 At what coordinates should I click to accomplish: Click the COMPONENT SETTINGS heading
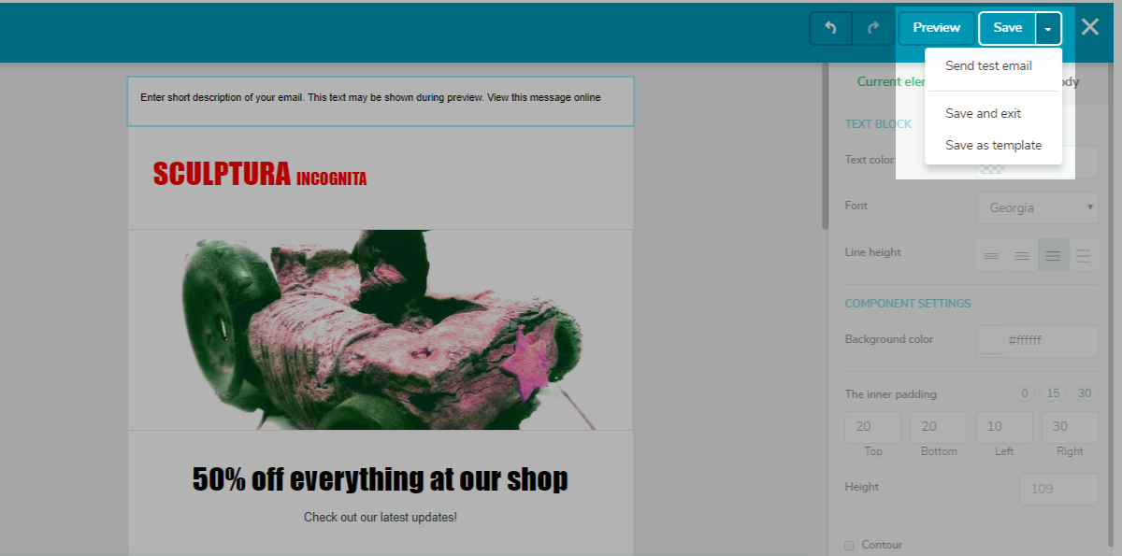(x=908, y=304)
